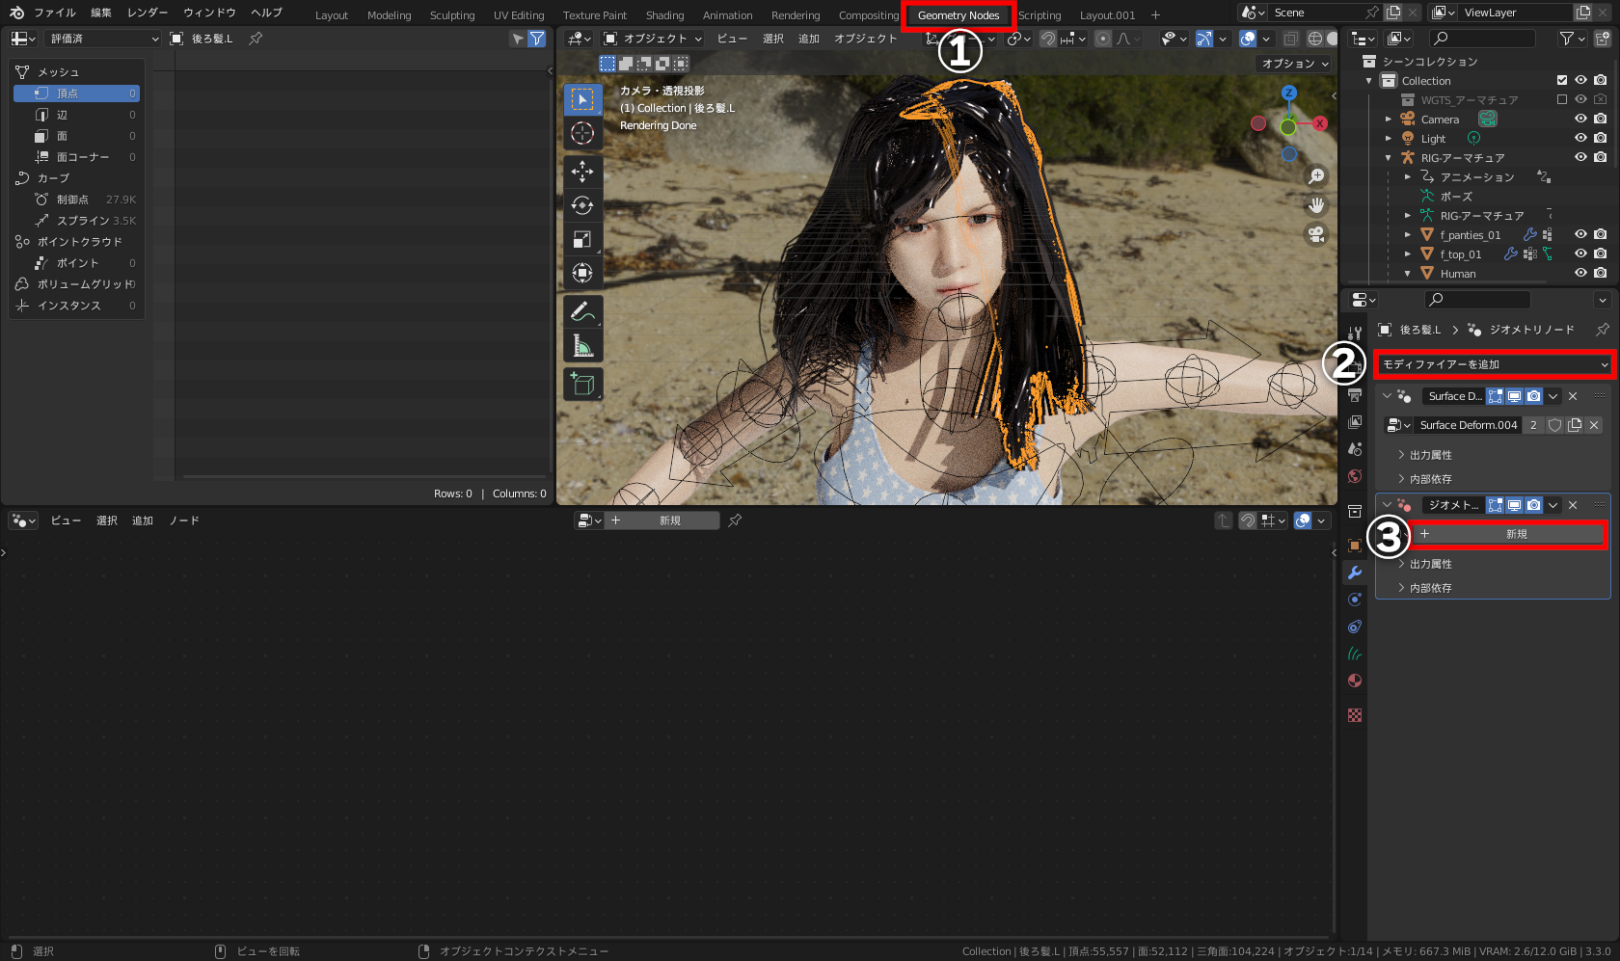Expand the 出力属性 panel under Surface Deform
The width and height of the screenshot is (1620, 961).
[x=1430, y=455]
